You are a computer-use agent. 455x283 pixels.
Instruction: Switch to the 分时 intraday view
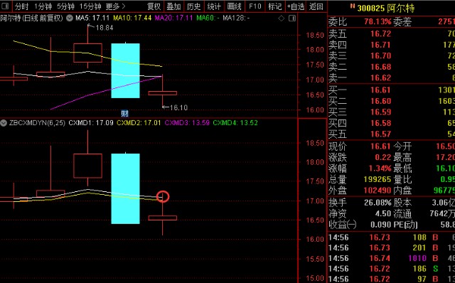[21, 6]
